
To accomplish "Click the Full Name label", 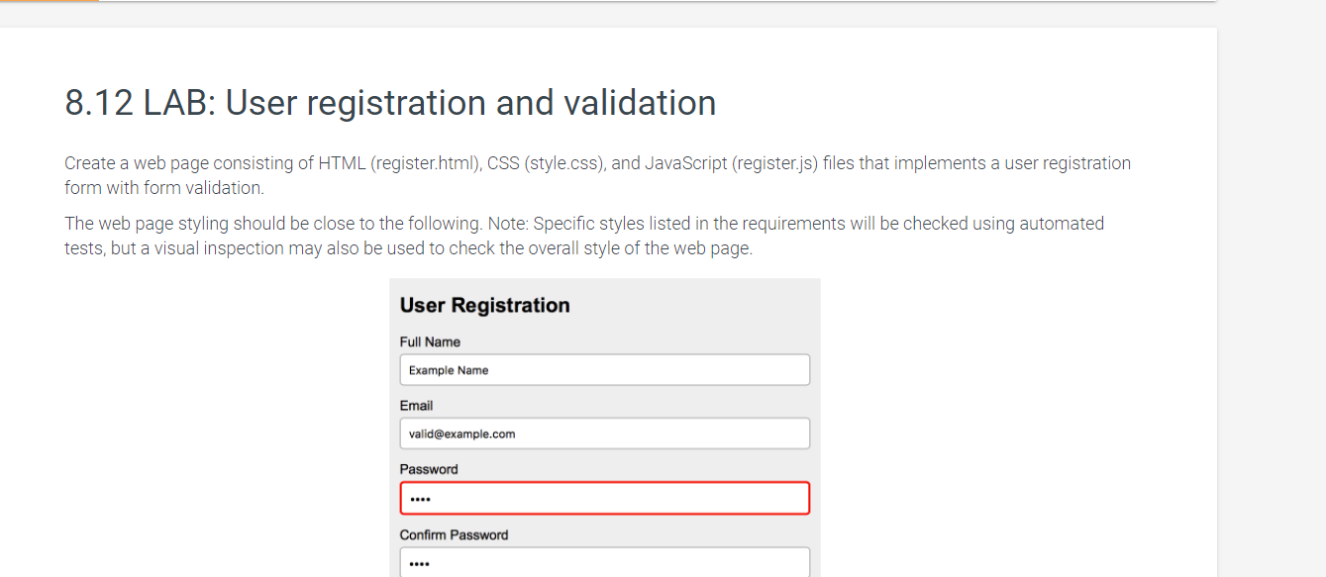I will 430,341.
